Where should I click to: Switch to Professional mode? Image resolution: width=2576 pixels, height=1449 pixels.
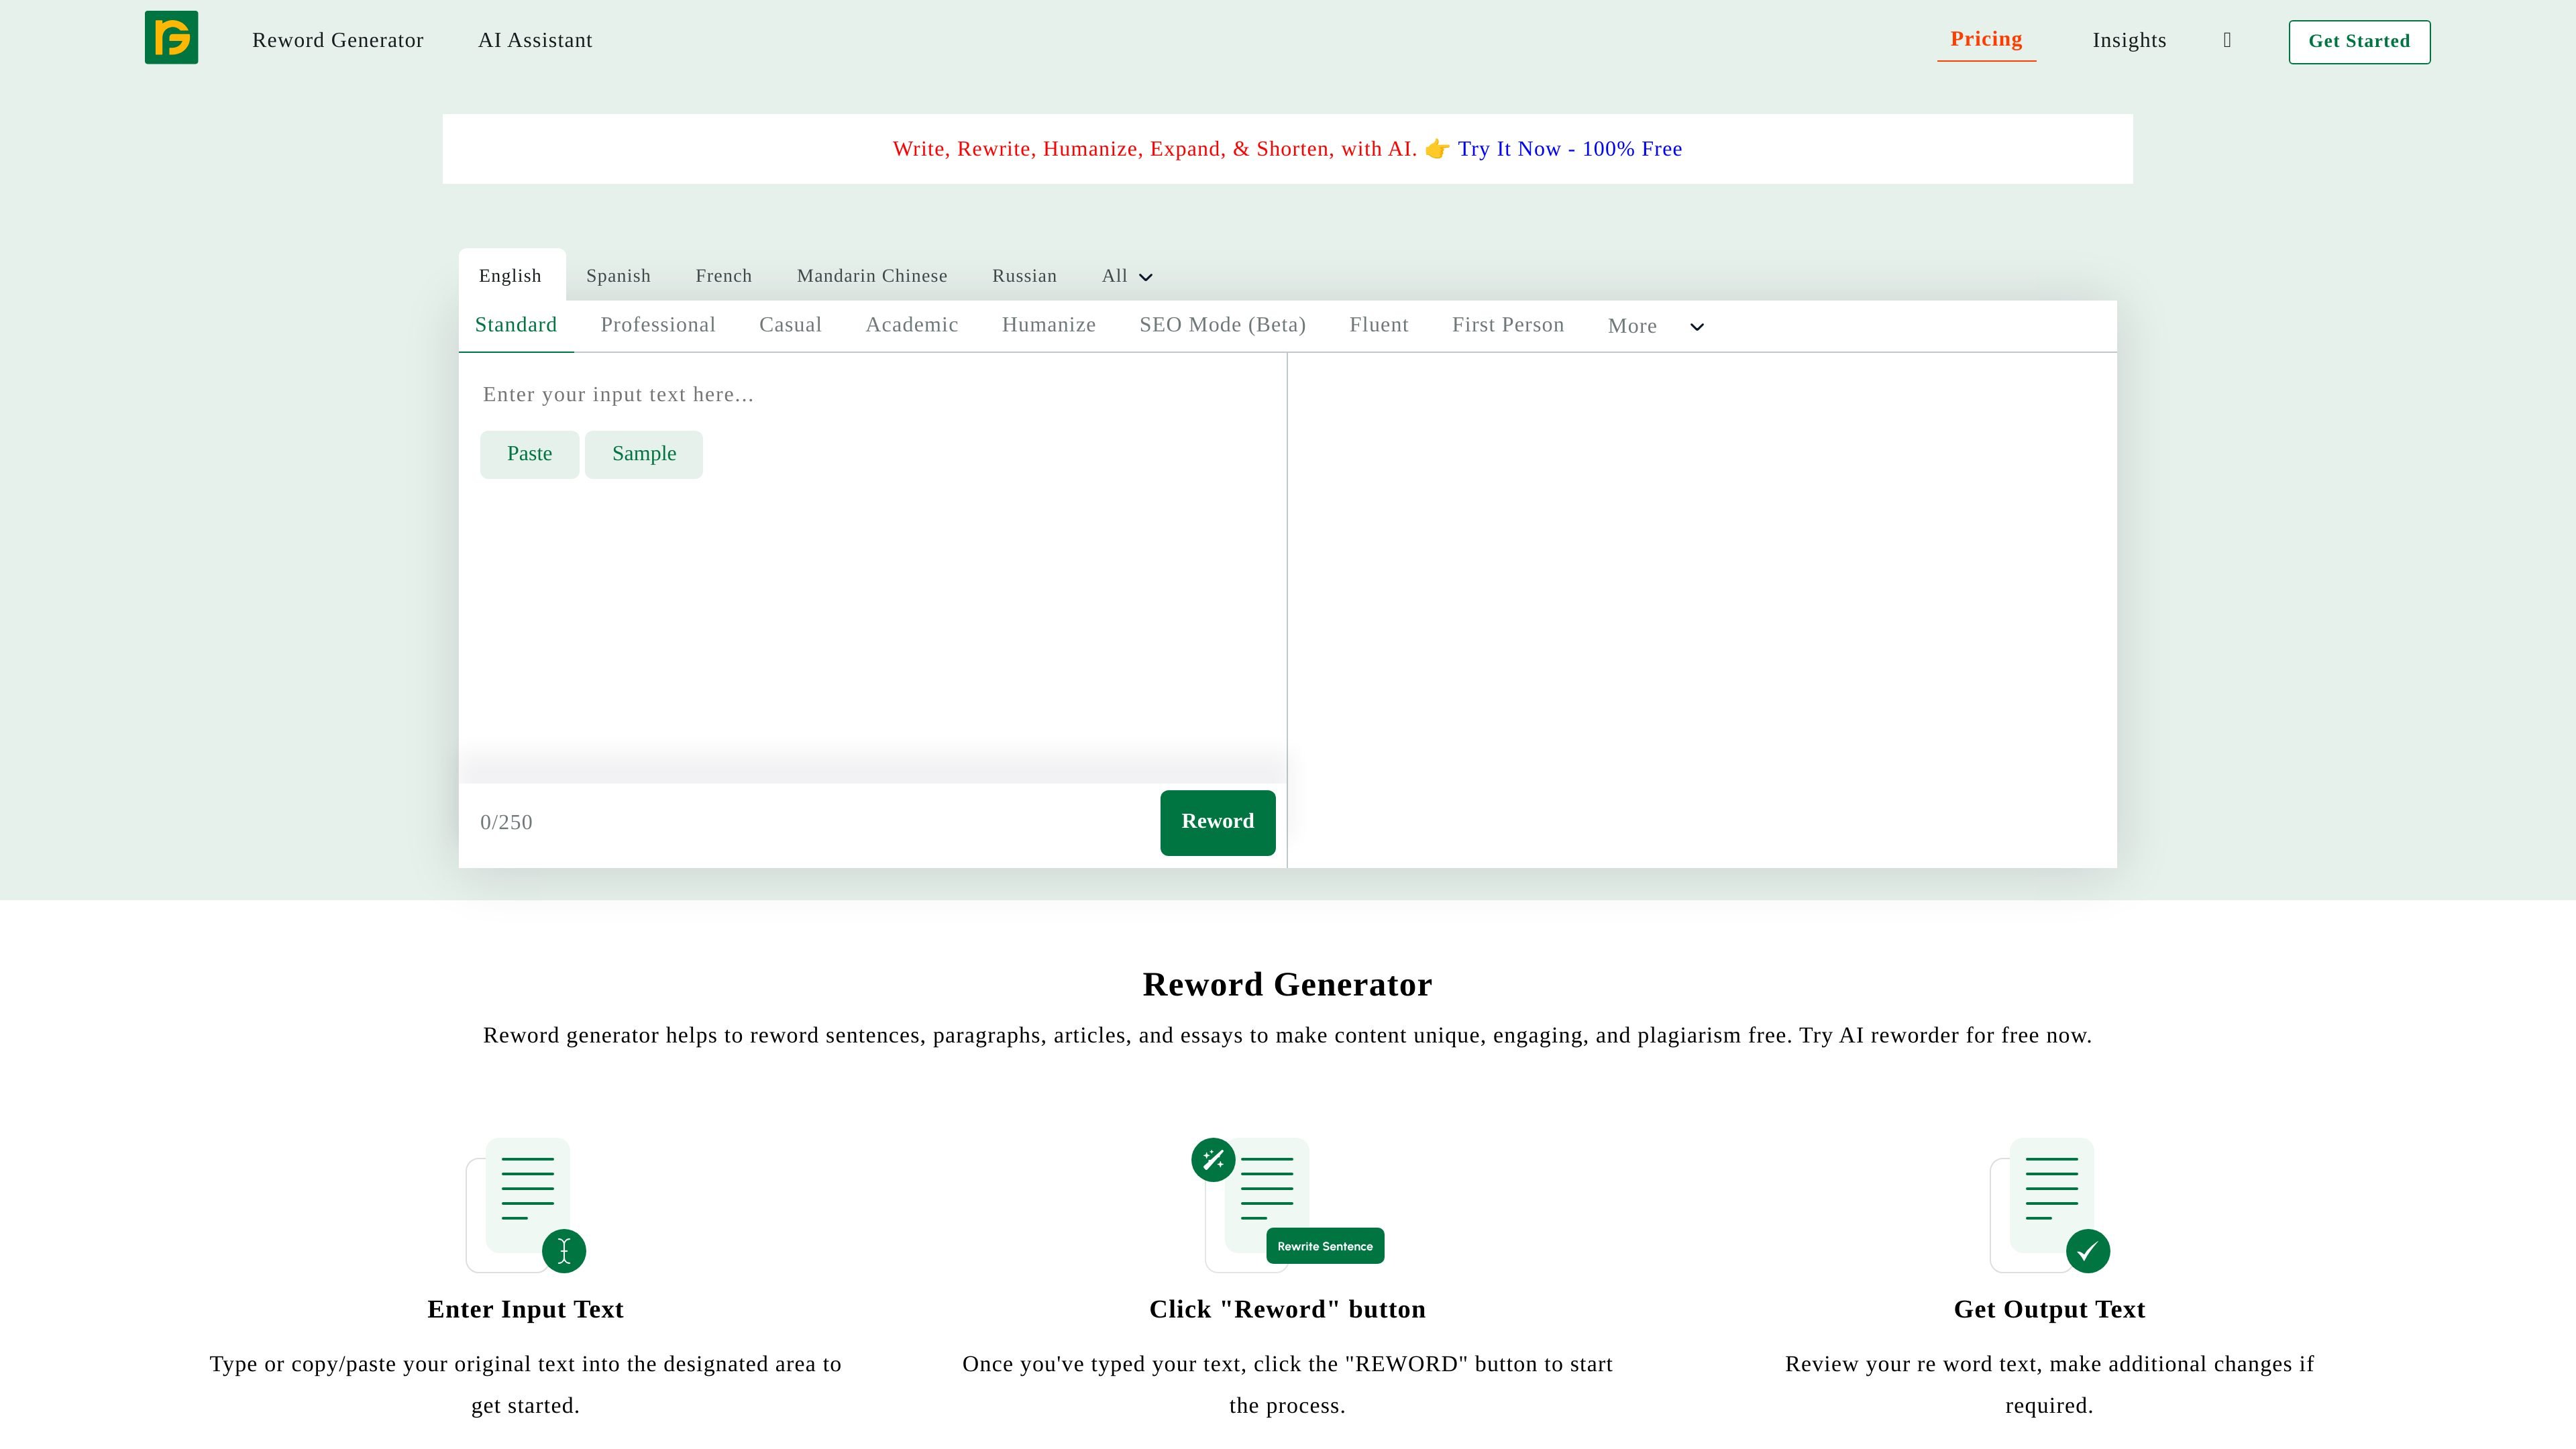[x=658, y=325]
